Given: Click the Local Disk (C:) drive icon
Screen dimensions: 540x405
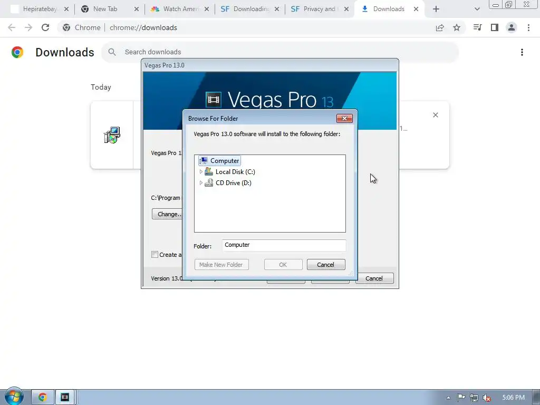Looking at the screenshot, I should [x=209, y=171].
